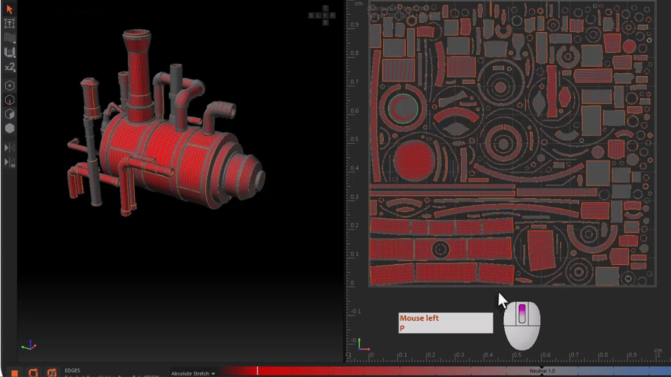Screen dimensions: 671x377
Task: Click the stretch color gradient bar at Neutral 1.0
Action: click(x=542, y=371)
